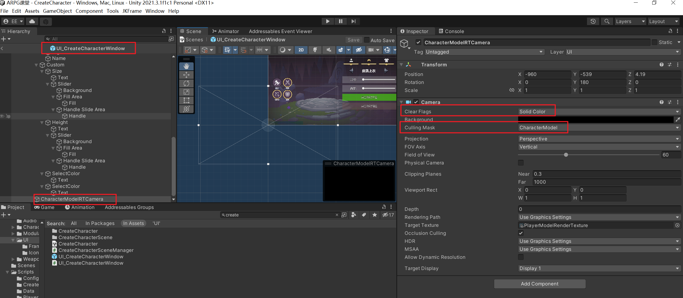Select the Rect Transform tool
Viewport: 683px width, 298px height.
point(186,100)
